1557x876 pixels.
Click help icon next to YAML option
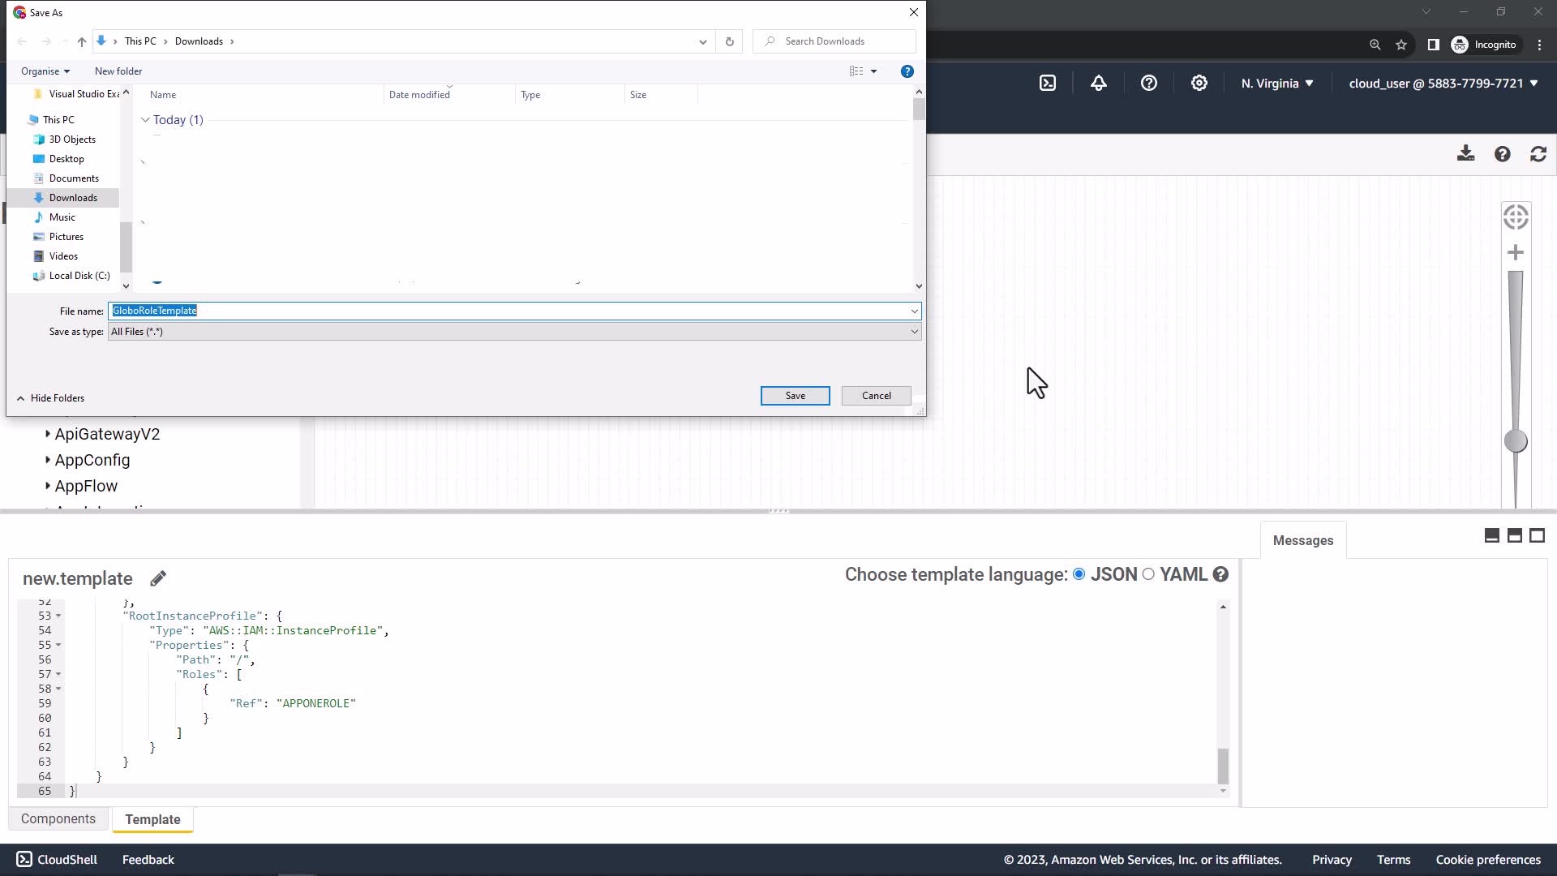(x=1220, y=574)
